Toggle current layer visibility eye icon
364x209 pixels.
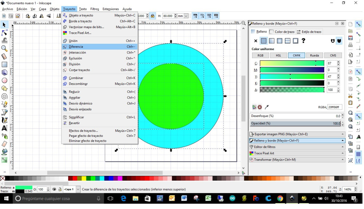pyautogui.click(x=54, y=189)
